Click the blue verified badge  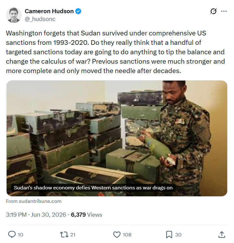pyautogui.click(x=78, y=11)
